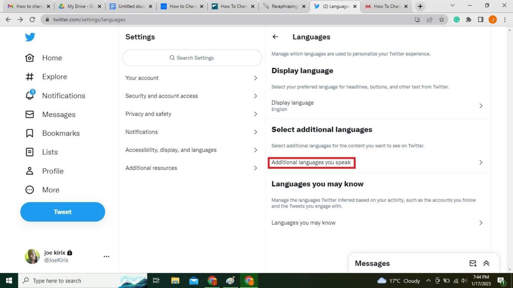Go back using Languages back arrow
The image size is (513, 288).
coord(275,37)
